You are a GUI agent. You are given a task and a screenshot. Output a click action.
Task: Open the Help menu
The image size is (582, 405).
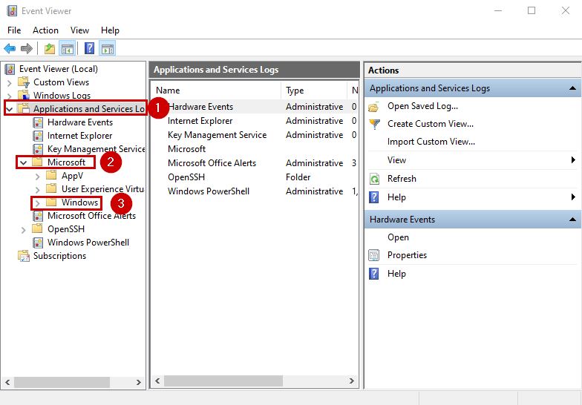110,30
